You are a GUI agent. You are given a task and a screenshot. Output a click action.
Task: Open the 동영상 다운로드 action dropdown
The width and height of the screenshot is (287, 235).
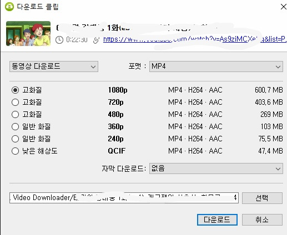pyautogui.click(x=54, y=67)
